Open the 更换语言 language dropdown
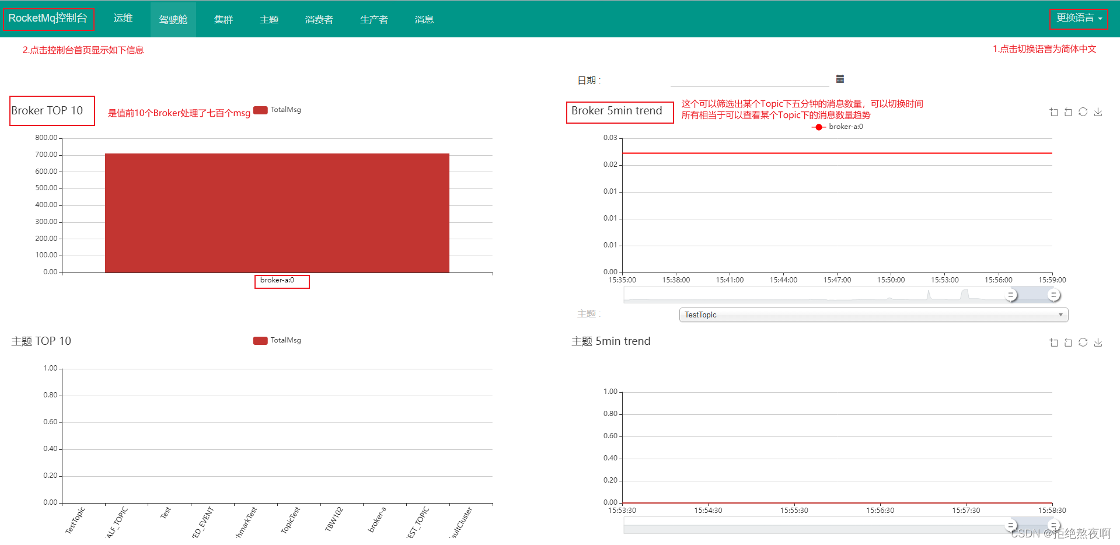1120x545 pixels. pos(1079,18)
